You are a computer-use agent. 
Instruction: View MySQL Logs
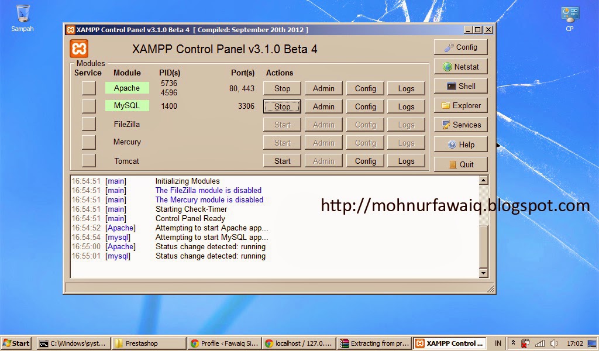click(406, 106)
